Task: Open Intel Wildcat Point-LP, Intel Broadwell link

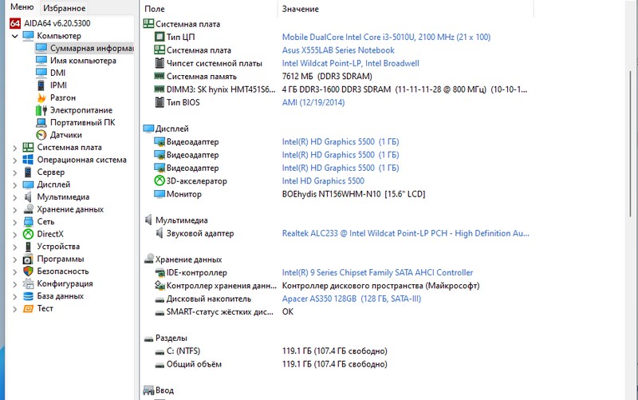Action: pos(350,63)
